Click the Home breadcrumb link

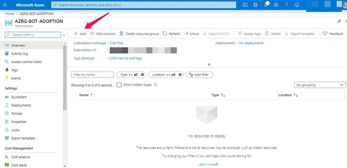(9, 14)
